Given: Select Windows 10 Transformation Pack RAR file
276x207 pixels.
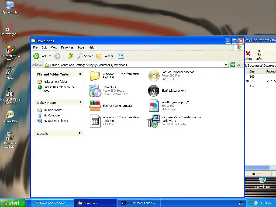Looking at the screenshot, I should tap(95, 121).
